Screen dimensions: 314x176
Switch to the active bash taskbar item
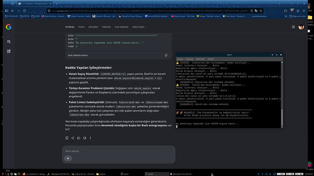tap(157, 174)
